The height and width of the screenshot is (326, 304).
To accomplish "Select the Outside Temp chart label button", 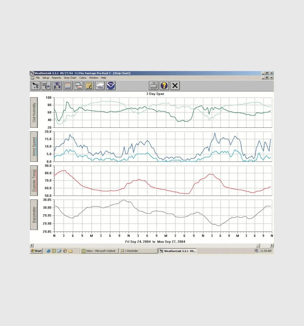I will coord(34,180).
